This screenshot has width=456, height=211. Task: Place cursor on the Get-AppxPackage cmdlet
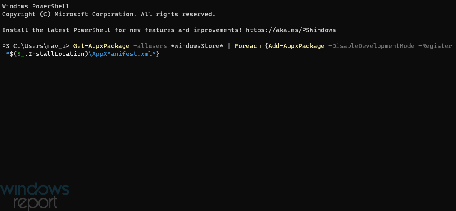pos(101,46)
